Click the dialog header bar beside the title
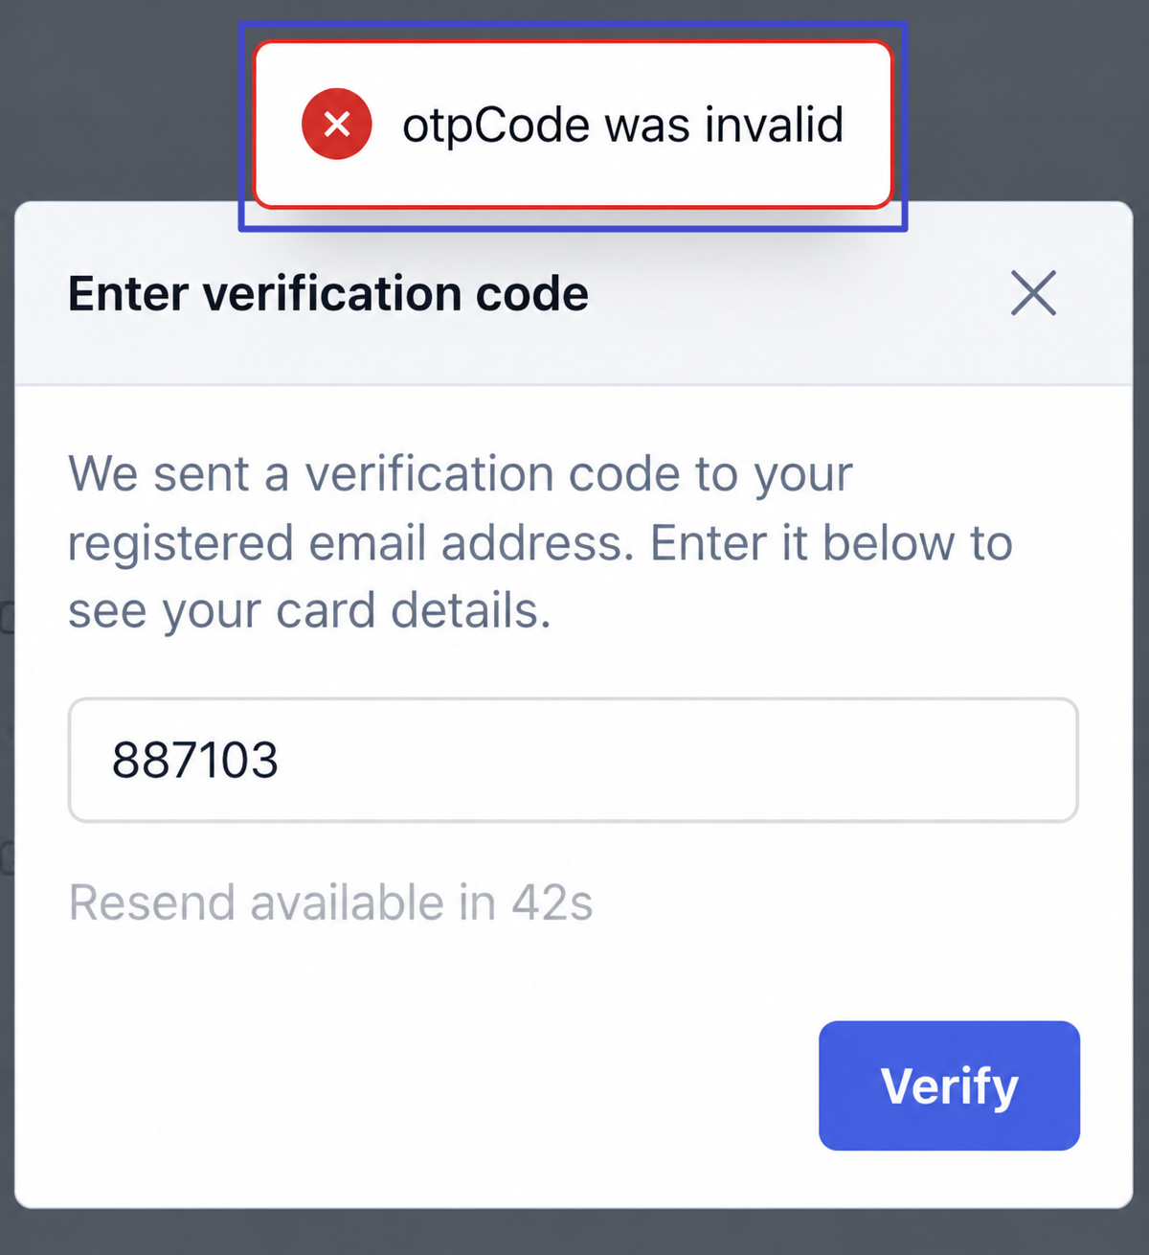Image resolution: width=1149 pixels, height=1255 pixels. [x=795, y=293]
